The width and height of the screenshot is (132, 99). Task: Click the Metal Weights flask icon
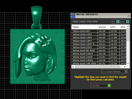tap(73, 15)
